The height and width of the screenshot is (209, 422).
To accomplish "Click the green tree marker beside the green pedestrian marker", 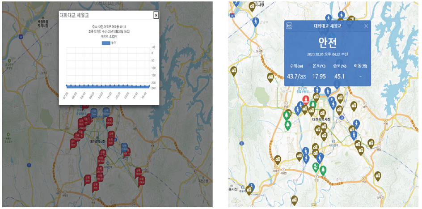I will pyautogui.click(x=323, y=170).
